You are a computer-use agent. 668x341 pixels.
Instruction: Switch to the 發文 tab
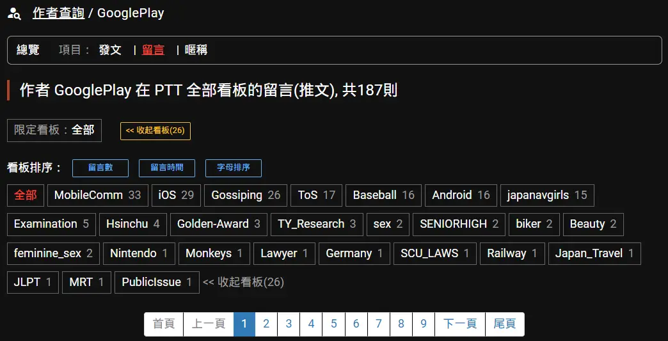point(110,50)
